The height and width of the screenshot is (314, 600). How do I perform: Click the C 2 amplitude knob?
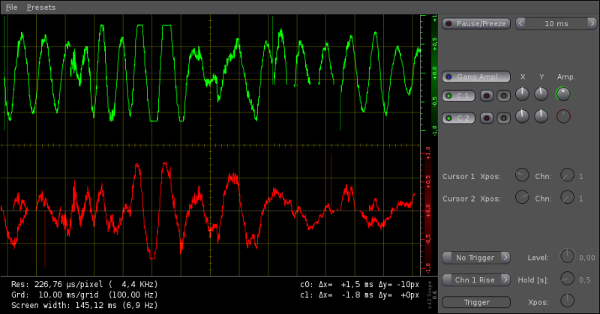click(563, 116)
